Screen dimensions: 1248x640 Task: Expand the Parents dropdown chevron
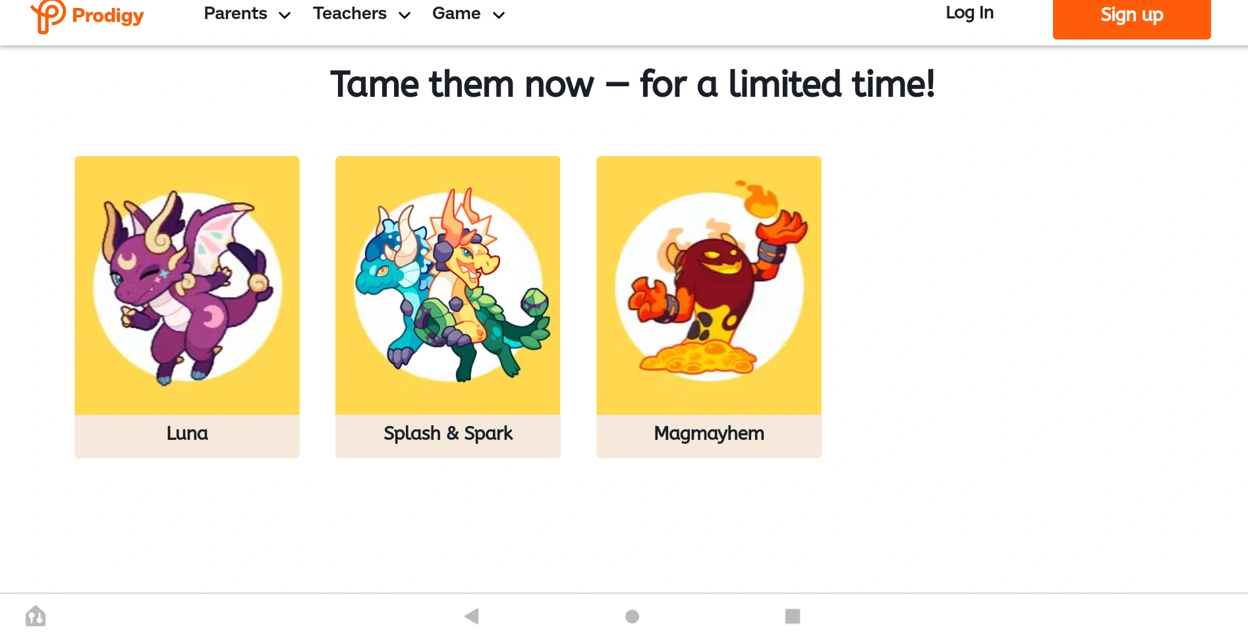tap(285, 15)
